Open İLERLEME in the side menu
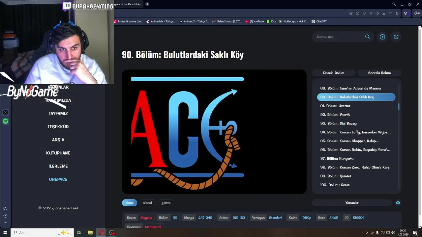Image resolution: width=422 pixels, height=237 pixels. pos(58,166)
